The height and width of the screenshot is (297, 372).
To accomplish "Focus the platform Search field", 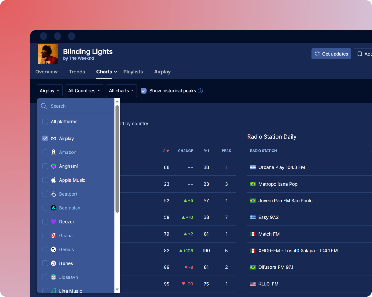I will 80,106.
